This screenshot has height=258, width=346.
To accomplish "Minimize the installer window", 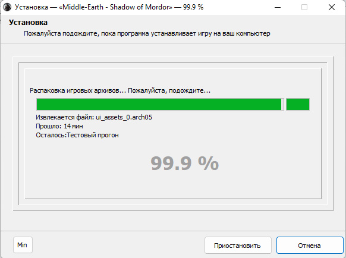I will coord(278,7).
